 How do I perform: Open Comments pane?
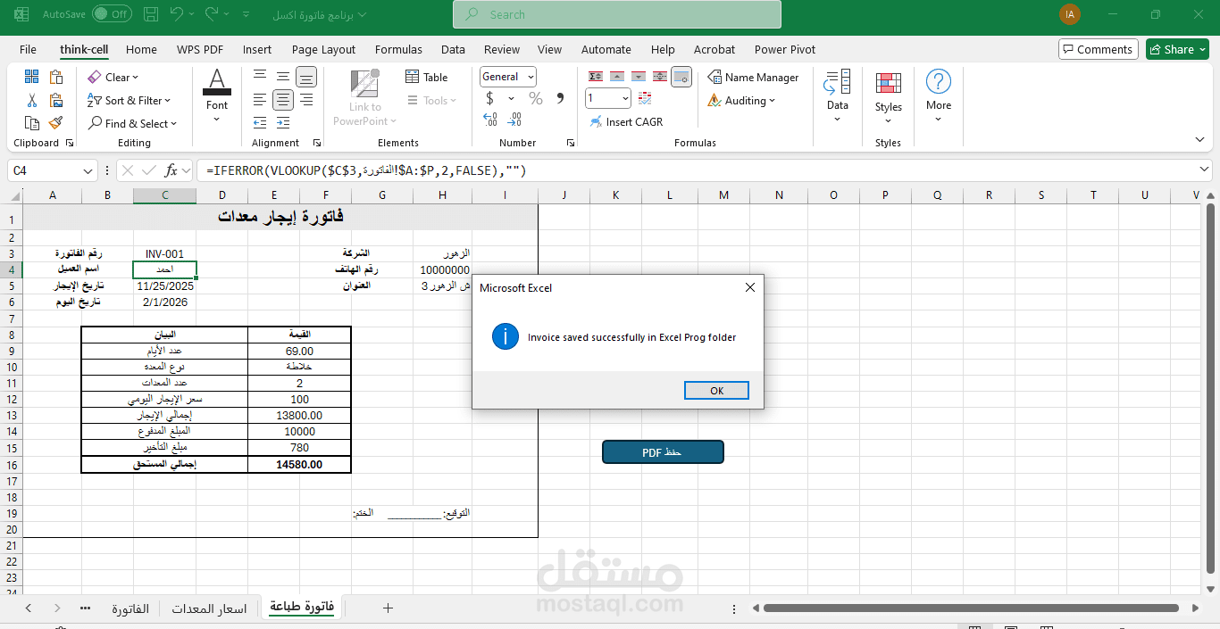pyautogui.click(x=1098, y=50)
